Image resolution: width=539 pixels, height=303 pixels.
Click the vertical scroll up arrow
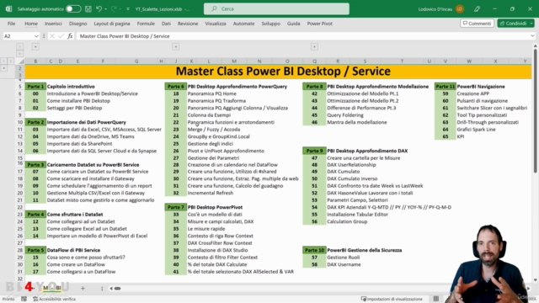click(536, 45)
